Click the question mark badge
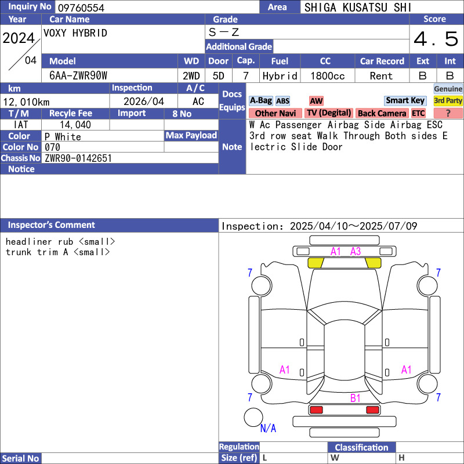This screenshot has width=464, height=464. point(448,113)
